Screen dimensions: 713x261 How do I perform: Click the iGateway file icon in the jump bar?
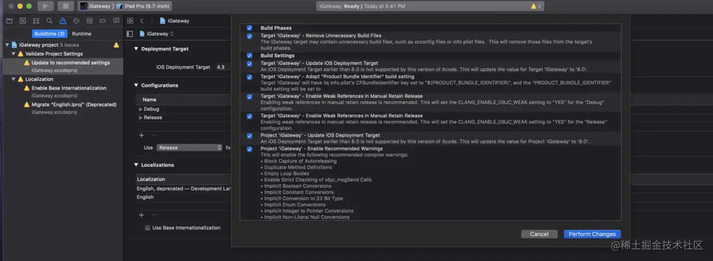163,21
